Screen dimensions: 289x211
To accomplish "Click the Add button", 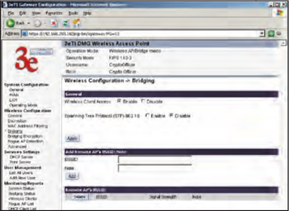I will 72,176.
